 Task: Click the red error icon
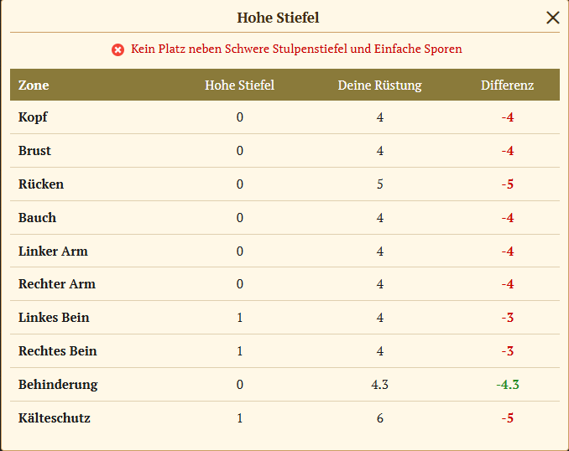117,49
